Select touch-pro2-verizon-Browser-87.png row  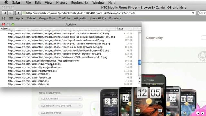point(69,40)
